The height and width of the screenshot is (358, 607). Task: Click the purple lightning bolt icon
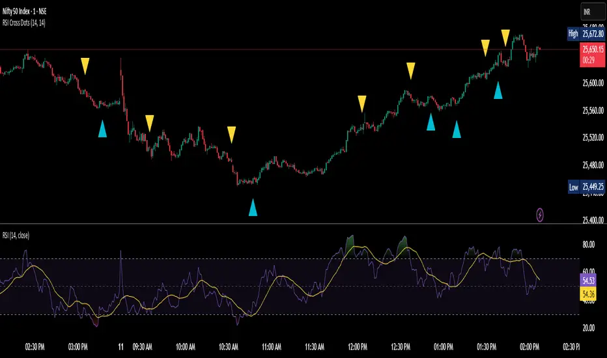point(540,215)
